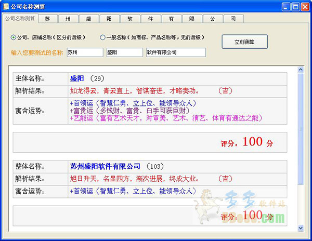Click the +艺能运 fortune line
Image resolution: width=312 pixels, height=241 pixels.
coord(166,118)
